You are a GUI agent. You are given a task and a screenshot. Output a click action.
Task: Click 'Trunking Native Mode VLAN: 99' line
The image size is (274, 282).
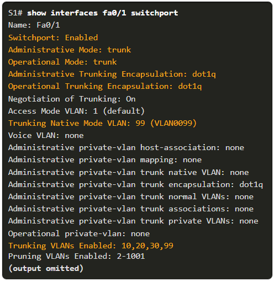pos(103,123)
